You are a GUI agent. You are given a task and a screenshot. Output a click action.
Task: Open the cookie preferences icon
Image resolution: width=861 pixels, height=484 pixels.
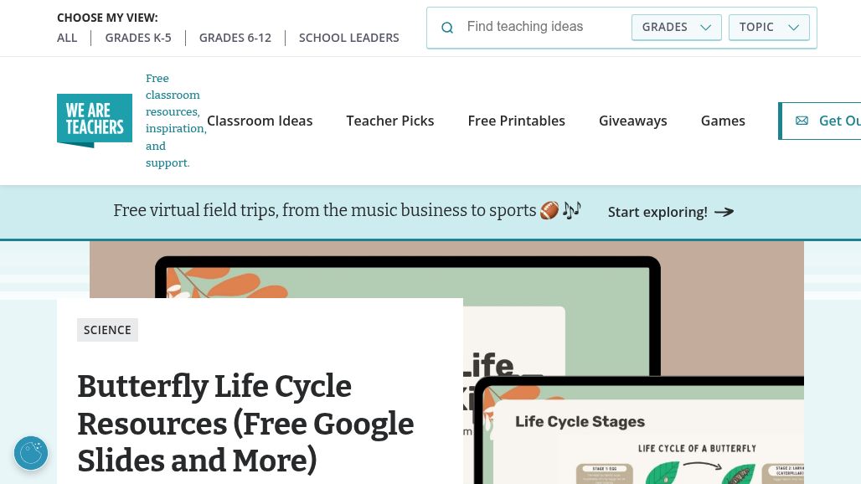(31, 453)
